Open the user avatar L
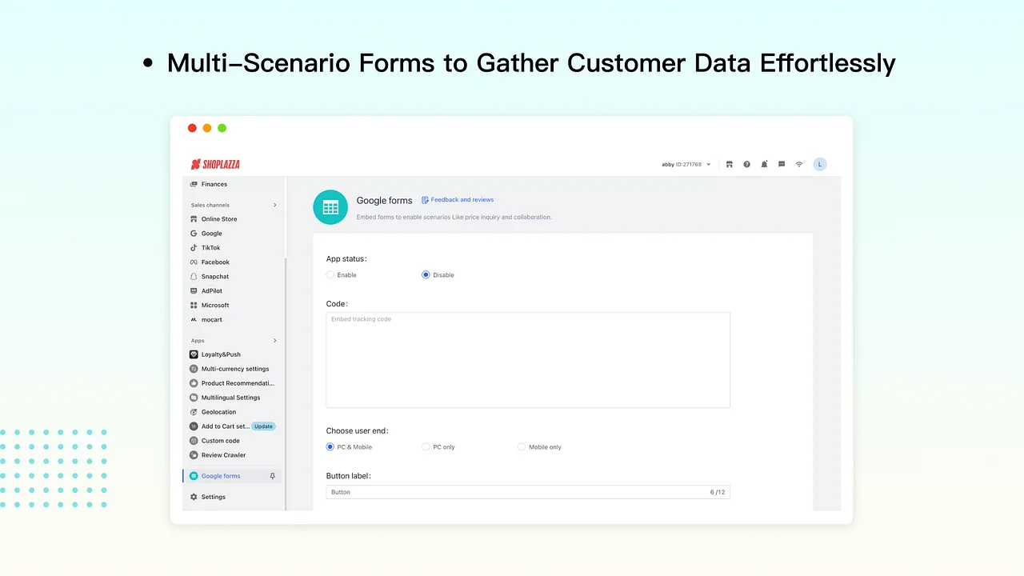This screenshot has width=1024, height=576. (x=819, y=164)
